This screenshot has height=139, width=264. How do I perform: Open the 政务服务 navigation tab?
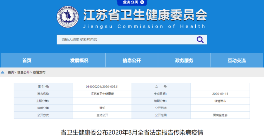184,60
